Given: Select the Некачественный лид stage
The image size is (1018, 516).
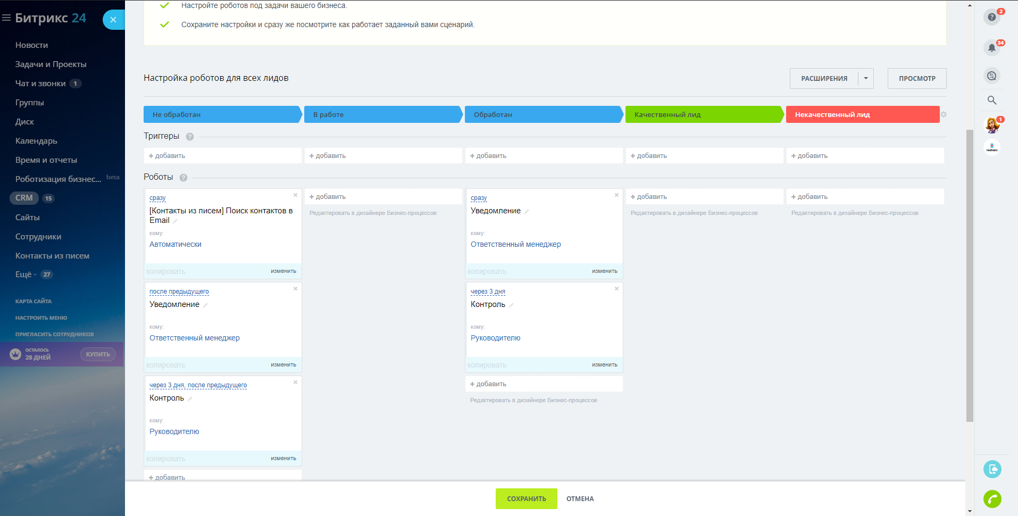Looking at the screenshot, I should coord(863,114).
